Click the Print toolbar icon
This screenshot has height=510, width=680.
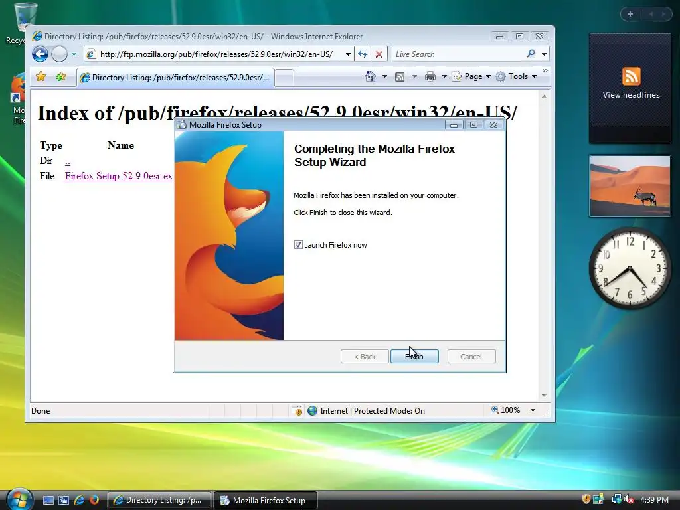430,77
